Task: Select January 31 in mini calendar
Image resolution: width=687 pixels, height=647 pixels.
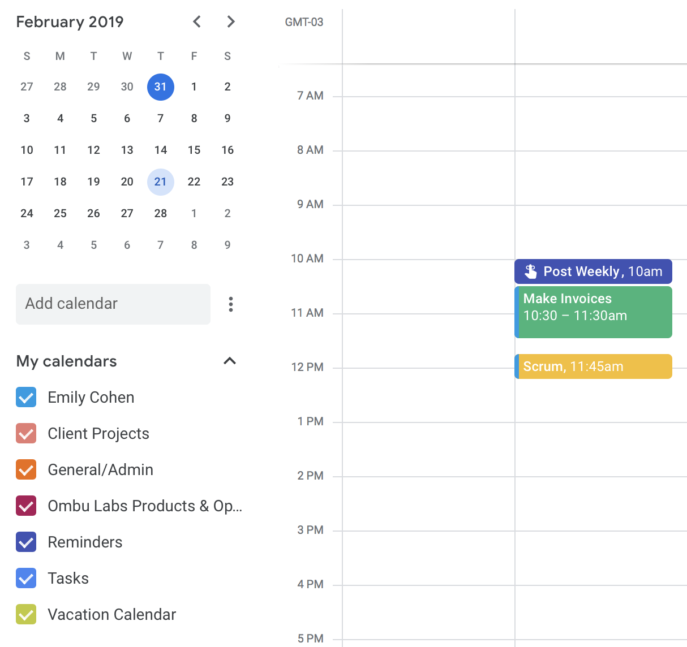Action: click(161, 87)
